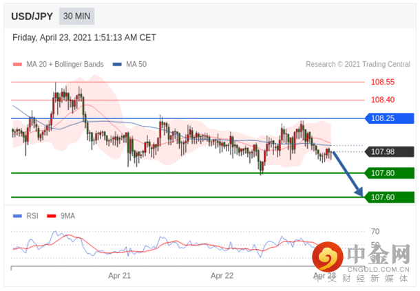Click the red 108.40 resistance label
This screenshot has width=420, height=291.
point(383,100)
